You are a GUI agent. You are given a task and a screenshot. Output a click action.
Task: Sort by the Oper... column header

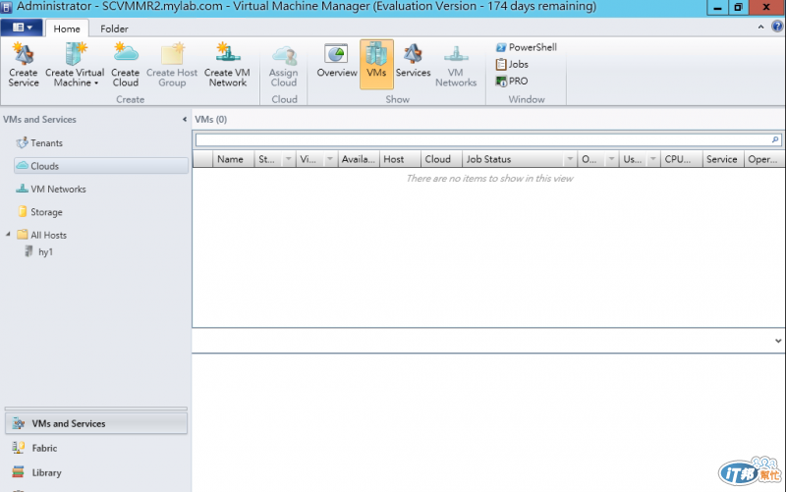(x=764, y=159)
